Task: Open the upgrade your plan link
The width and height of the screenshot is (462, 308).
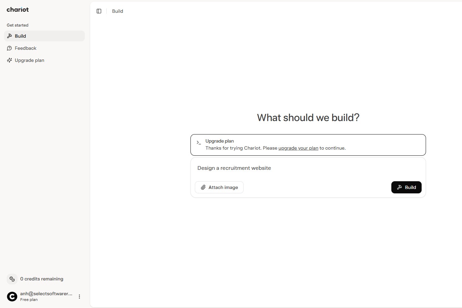Action: coord(298,148)
